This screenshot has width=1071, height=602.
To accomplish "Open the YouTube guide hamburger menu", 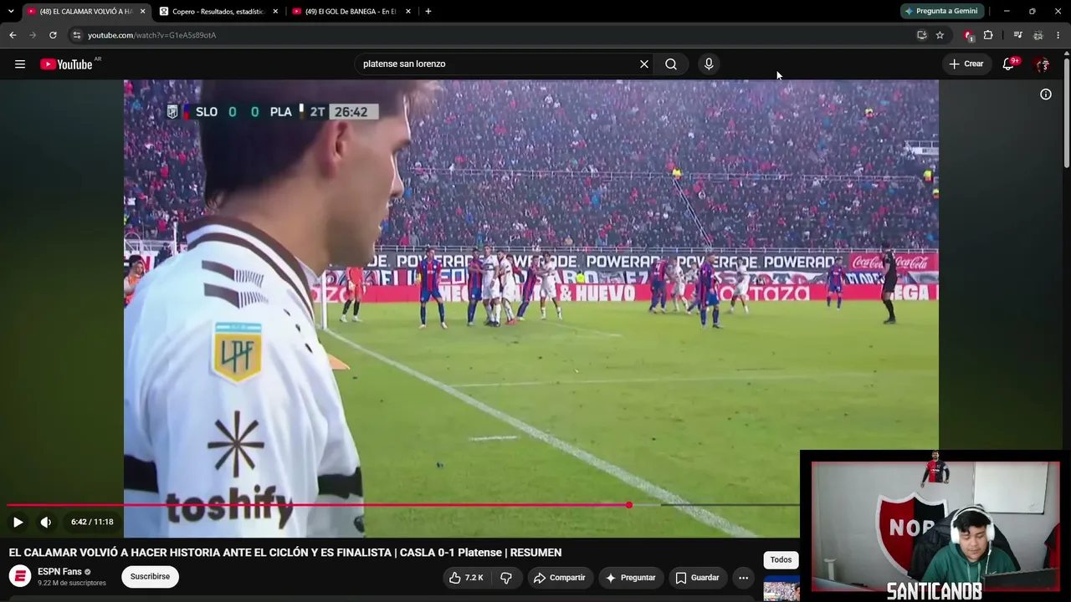I will (20, 64).
